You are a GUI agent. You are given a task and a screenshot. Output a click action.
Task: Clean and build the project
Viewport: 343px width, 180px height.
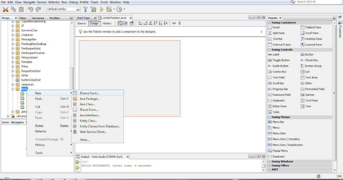(x=93, y=9)
